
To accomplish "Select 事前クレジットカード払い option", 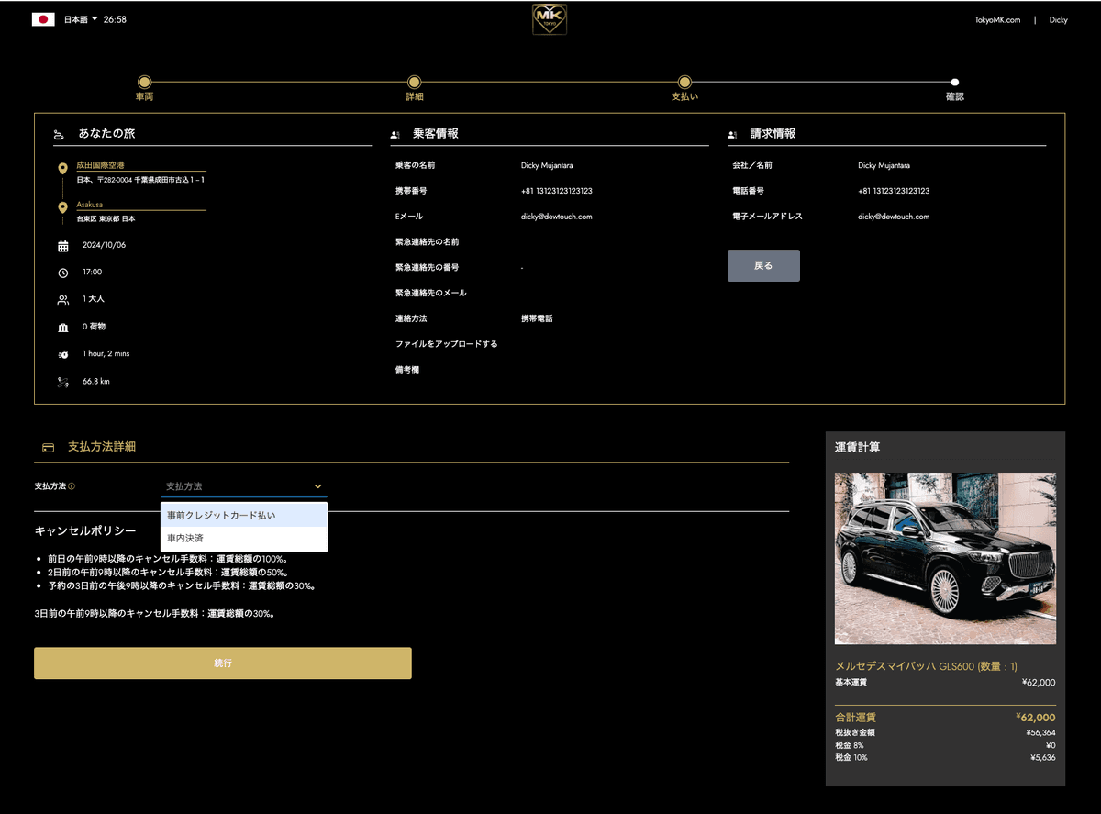I will tap(243, 516).
